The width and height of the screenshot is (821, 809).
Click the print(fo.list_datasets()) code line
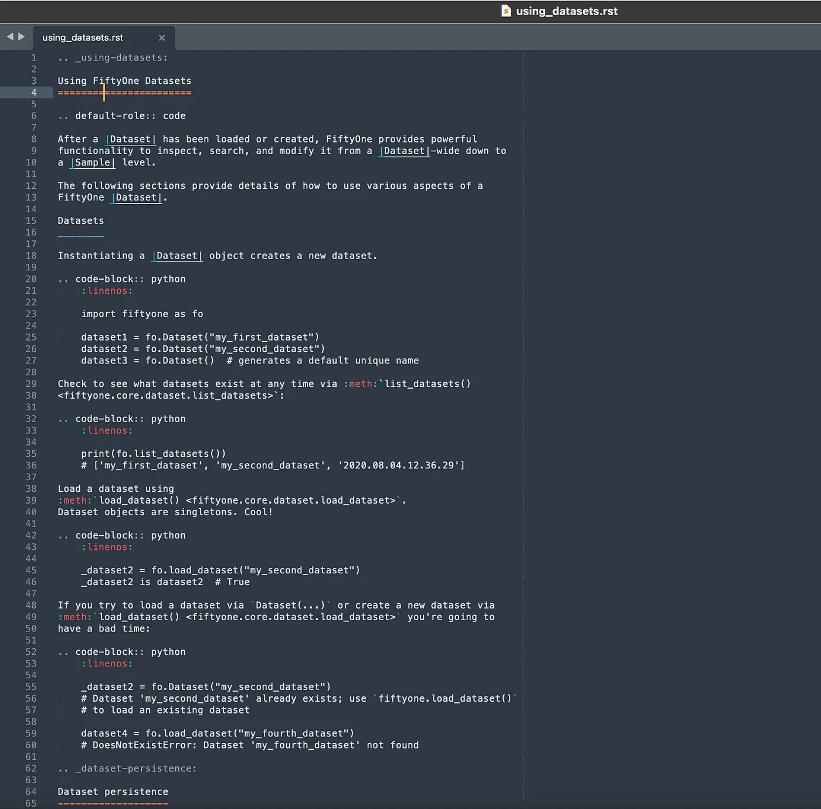tap(153, 454)
